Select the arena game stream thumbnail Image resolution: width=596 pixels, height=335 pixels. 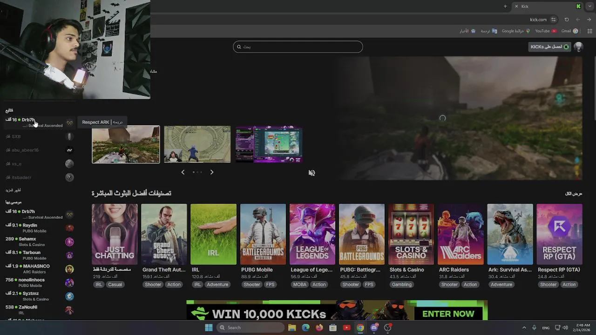(197, 144)
